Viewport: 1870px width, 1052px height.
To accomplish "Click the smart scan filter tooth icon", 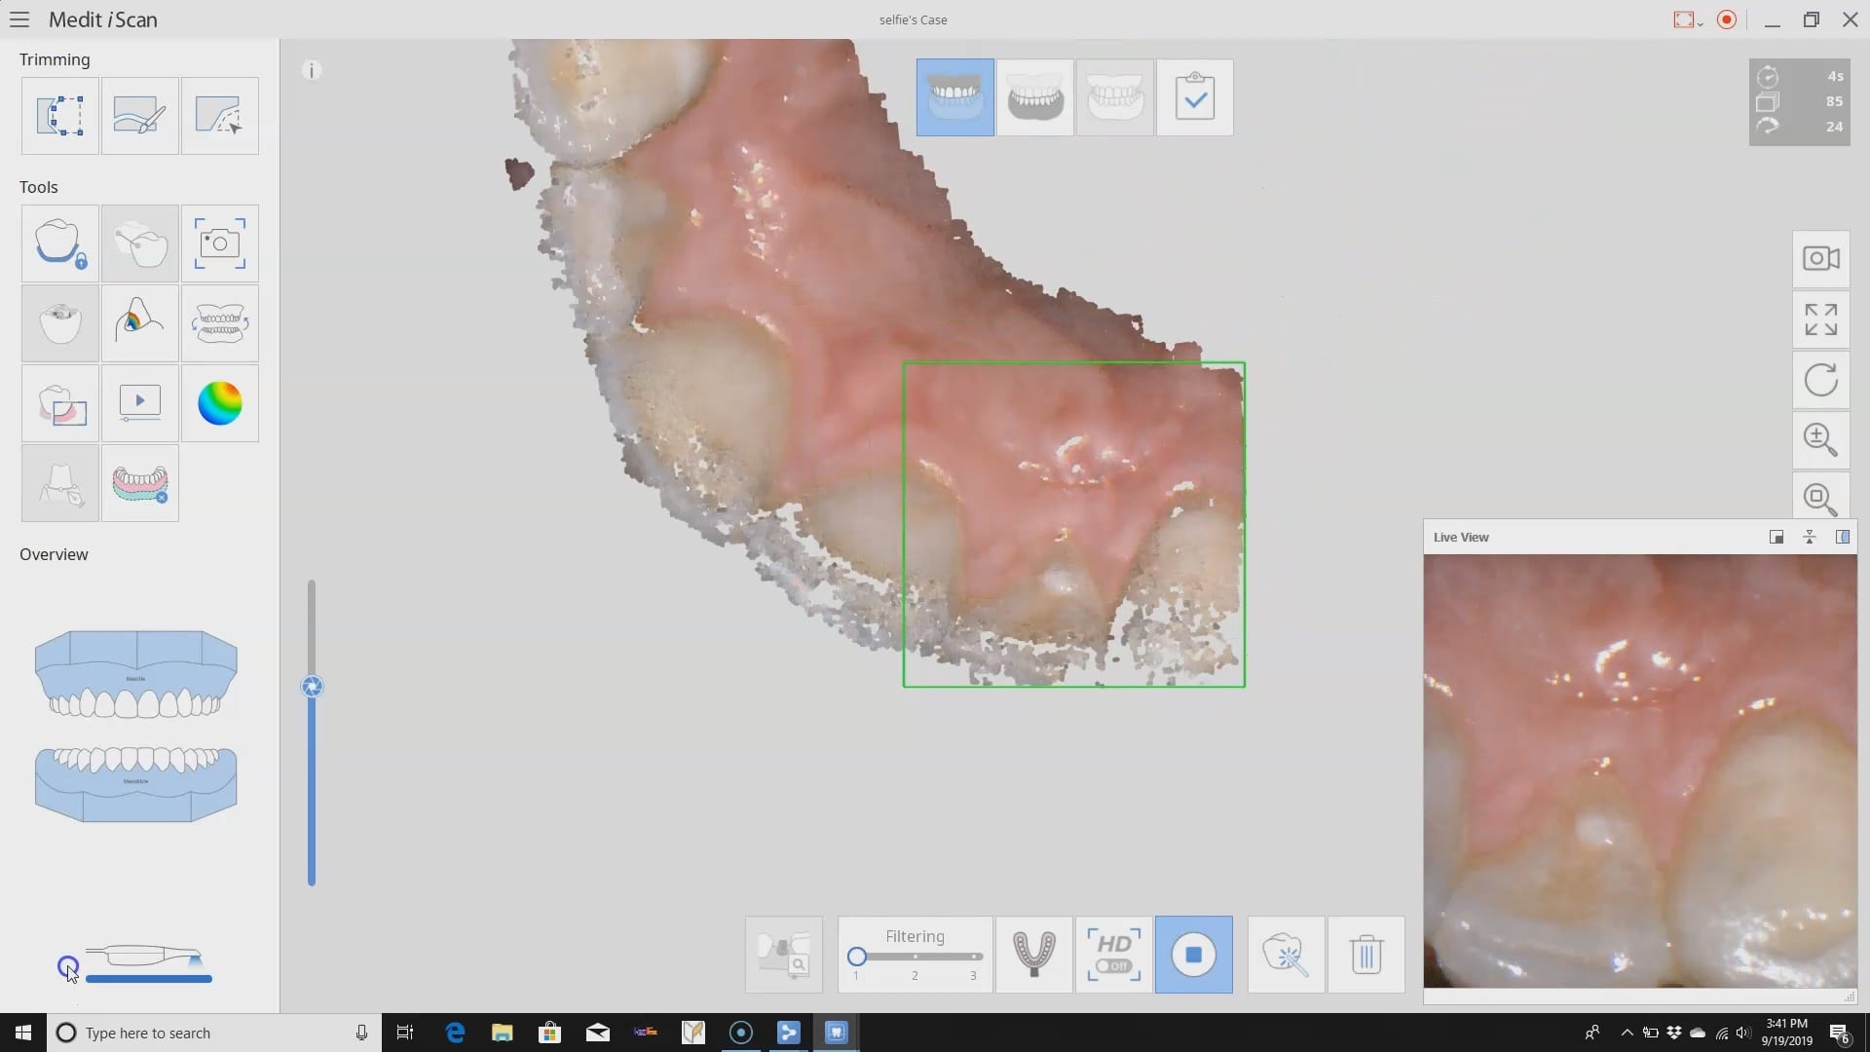I will coord(1286,955).
